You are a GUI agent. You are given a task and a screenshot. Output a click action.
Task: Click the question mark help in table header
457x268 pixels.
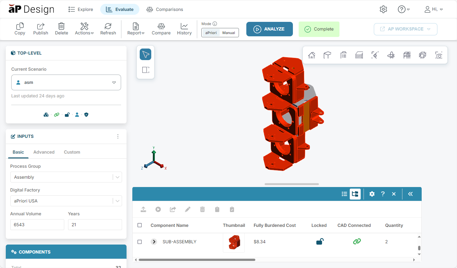pyautogui.click(x=383, y=194)
